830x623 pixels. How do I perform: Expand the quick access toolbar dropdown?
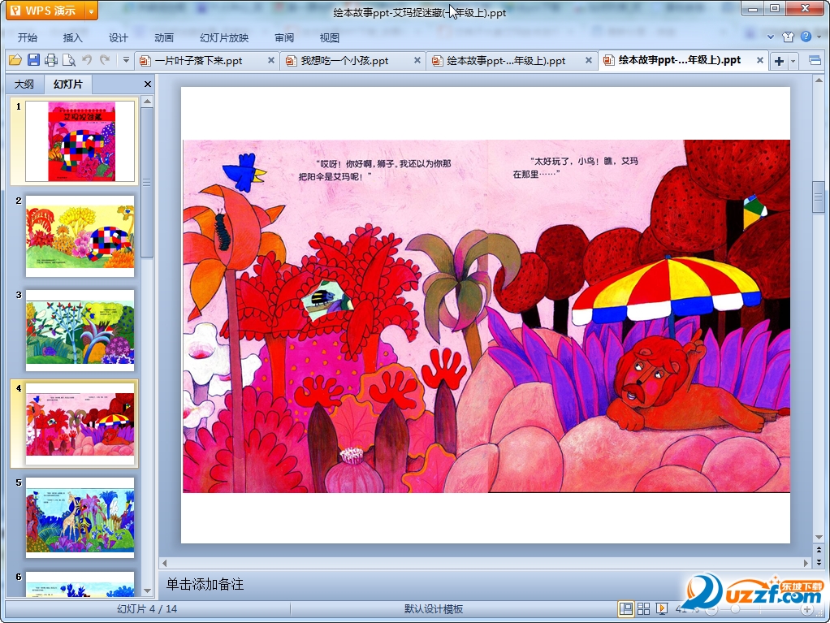click(x=126, y=60)
